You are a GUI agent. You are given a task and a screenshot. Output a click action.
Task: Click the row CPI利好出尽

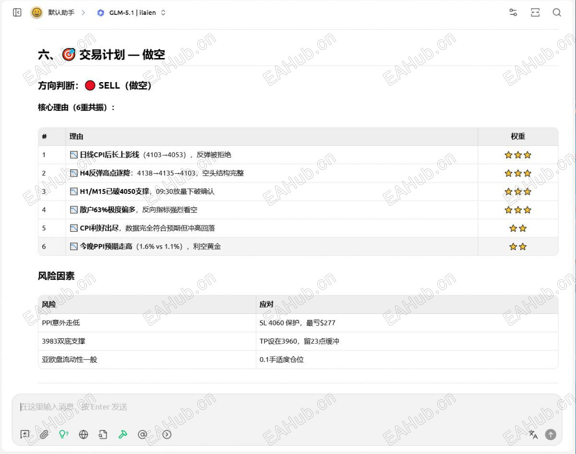298,228
